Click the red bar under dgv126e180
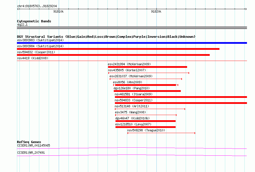This screenshot has width=255, height=172. pyautogui.click(x=147, y=91)
